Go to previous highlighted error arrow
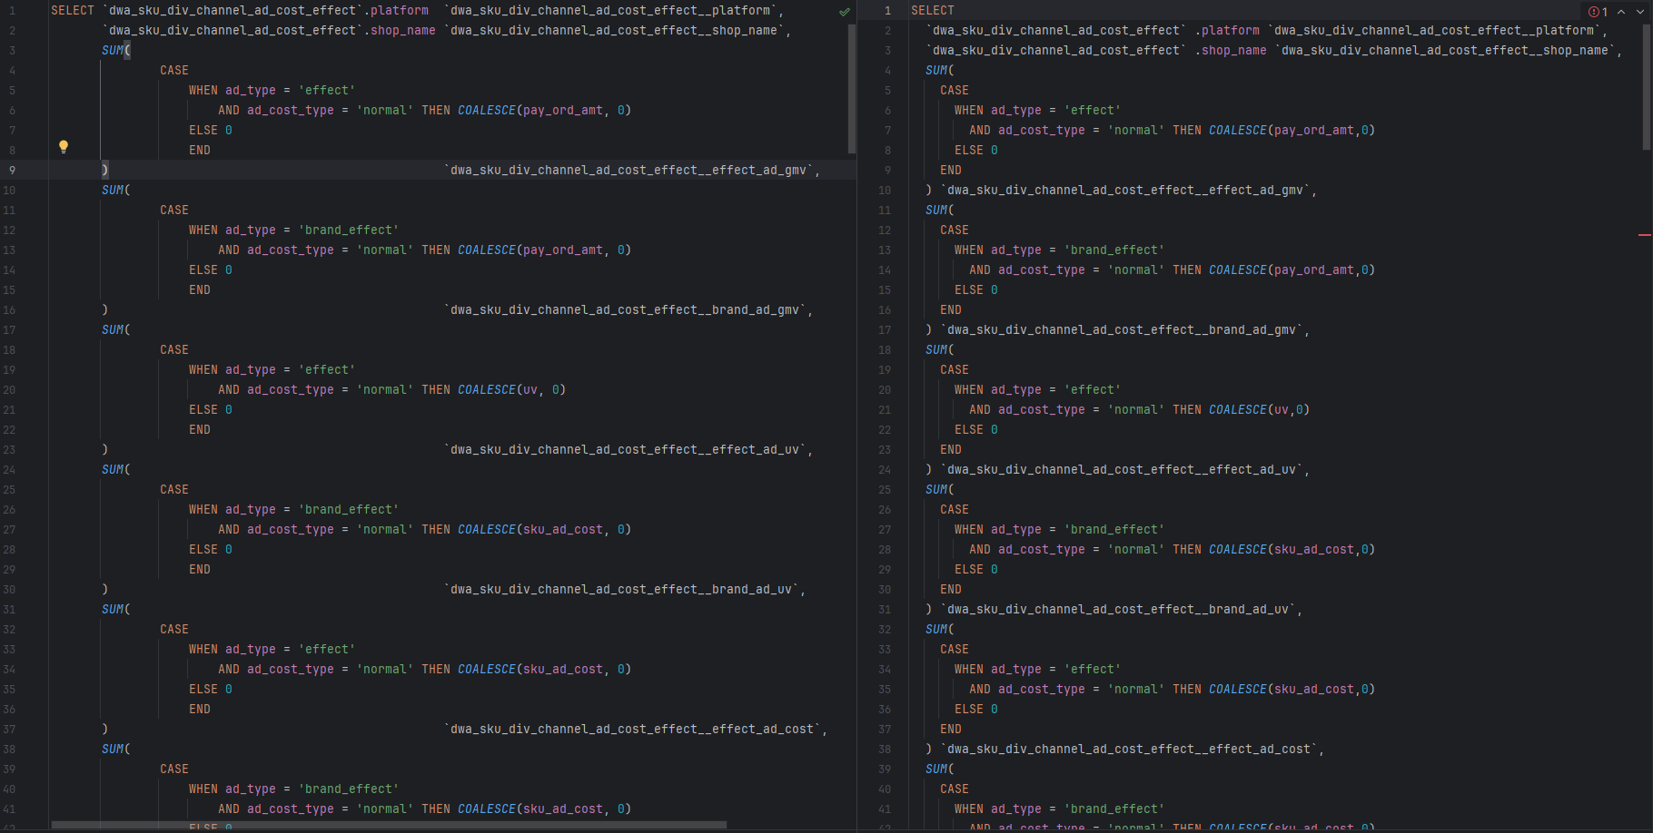Screen dimensions: 1653x833 coord(1621,12)
